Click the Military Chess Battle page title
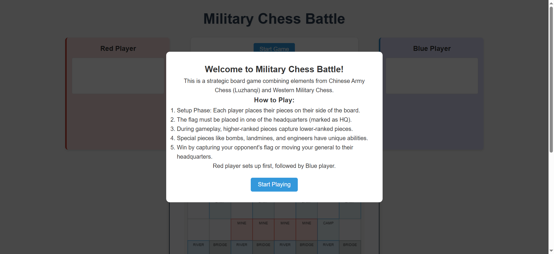 pyautogui.click(x=274, y=19)
